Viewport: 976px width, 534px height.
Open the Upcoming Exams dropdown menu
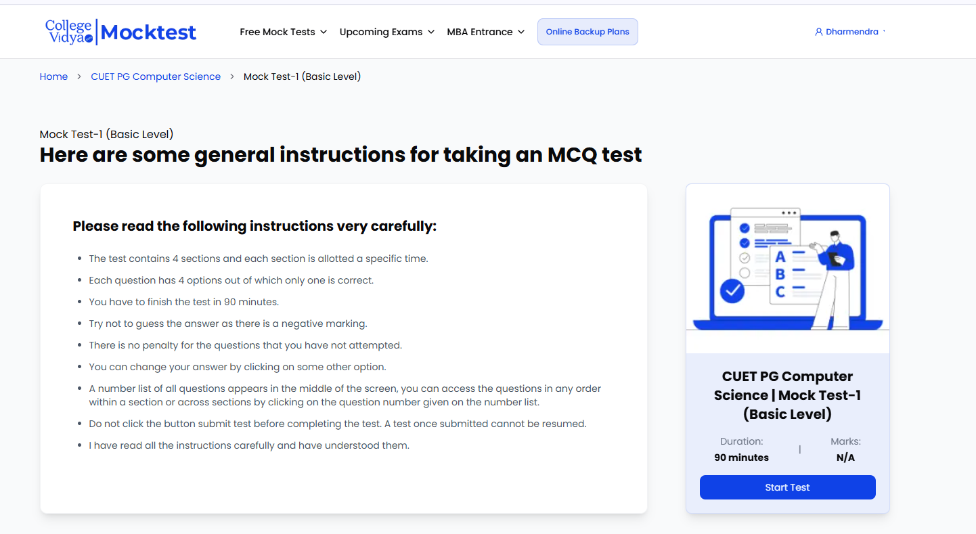coord(387,32)
